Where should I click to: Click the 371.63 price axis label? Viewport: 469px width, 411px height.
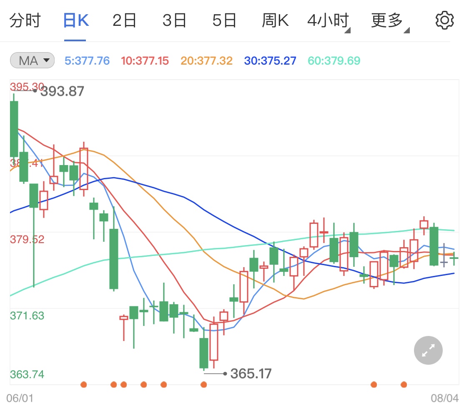tap(27, 316)
